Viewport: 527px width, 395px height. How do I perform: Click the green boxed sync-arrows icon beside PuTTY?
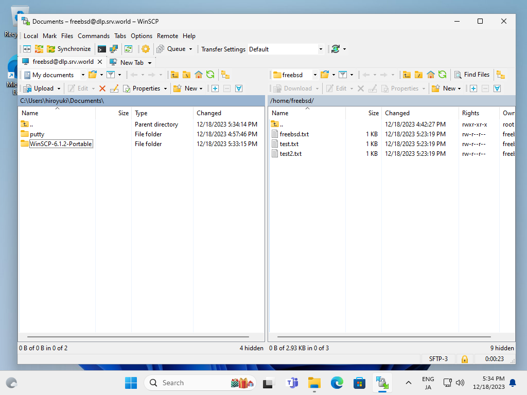tap(128, 49)
